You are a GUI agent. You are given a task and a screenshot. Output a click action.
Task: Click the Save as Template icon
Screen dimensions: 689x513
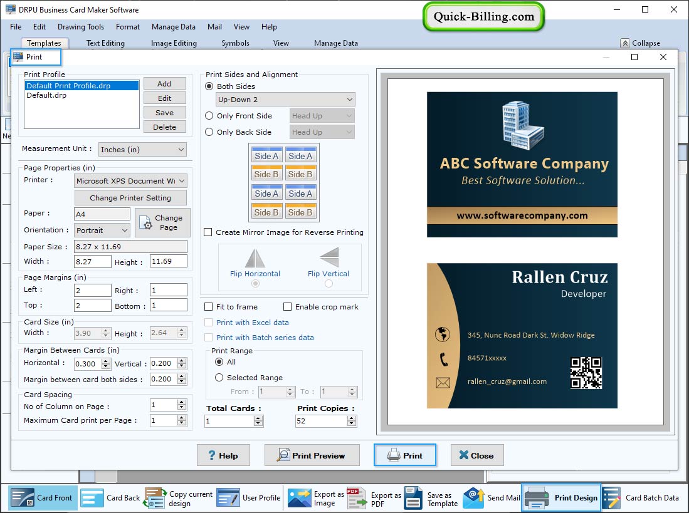tap(414, 497)
